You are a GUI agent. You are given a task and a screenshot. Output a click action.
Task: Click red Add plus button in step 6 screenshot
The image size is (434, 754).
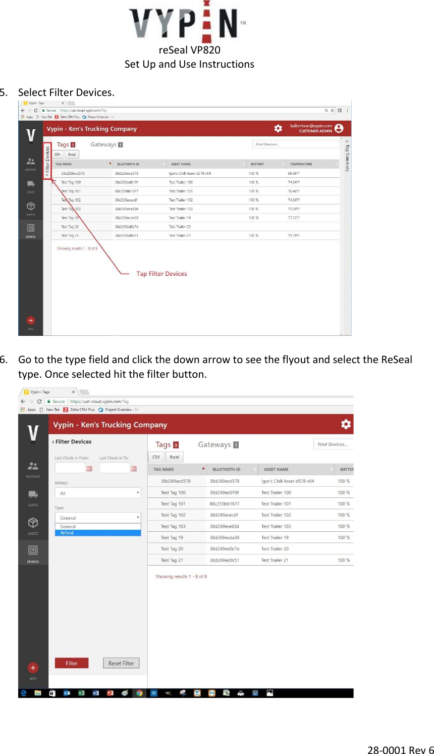pyautogui.click(x=33, y=668)
